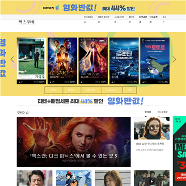This screenshot has height=186, width=186.
Task: Open the 맥스무비 추천작 article link
Action: [150, 144]
